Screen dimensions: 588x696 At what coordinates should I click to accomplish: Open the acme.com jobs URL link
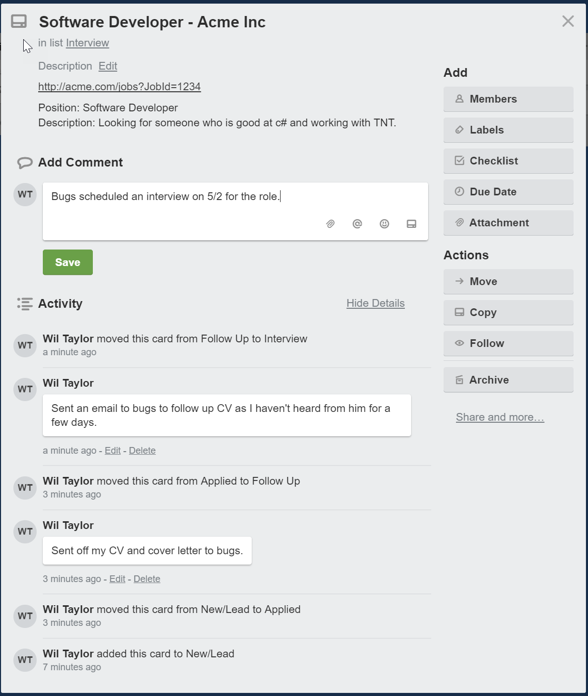click(119, 87)
